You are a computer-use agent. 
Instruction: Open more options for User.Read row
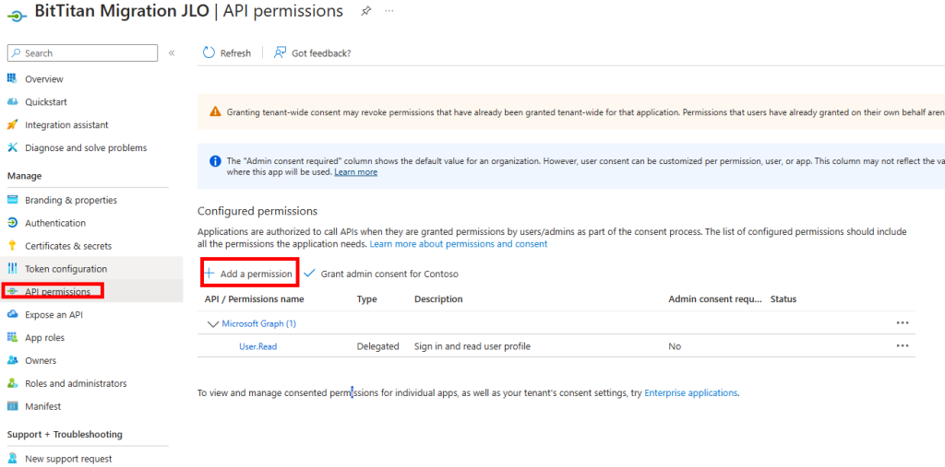click(x=902, y=346)
